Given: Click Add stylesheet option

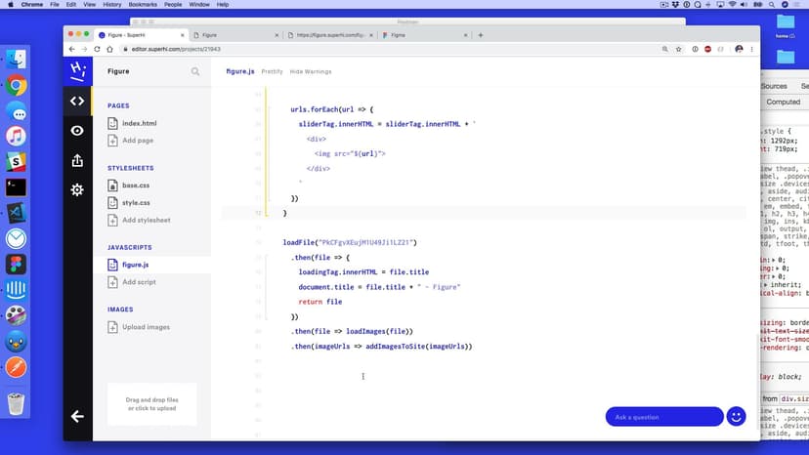Looking at the screenshot, I should (146, 220).
